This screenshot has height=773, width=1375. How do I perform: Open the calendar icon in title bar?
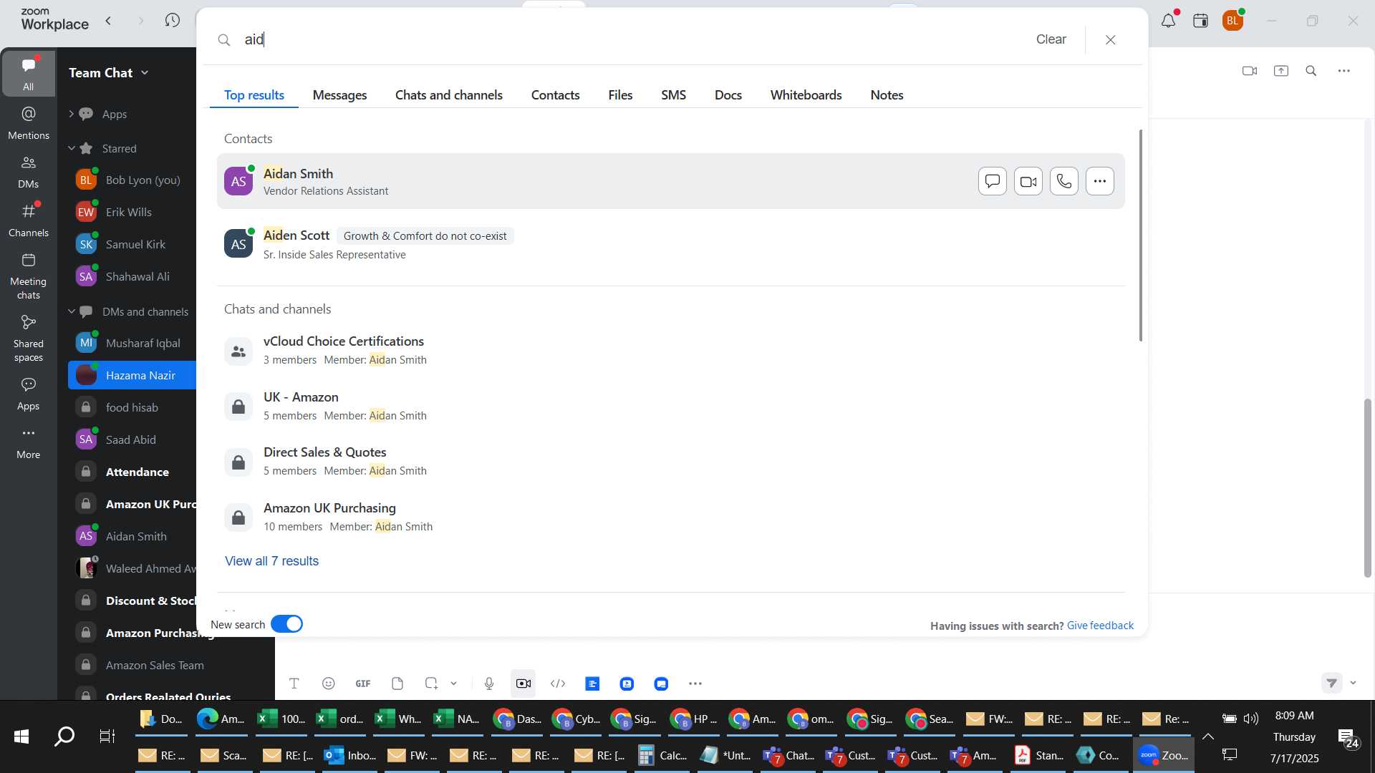click(1201, 21)
